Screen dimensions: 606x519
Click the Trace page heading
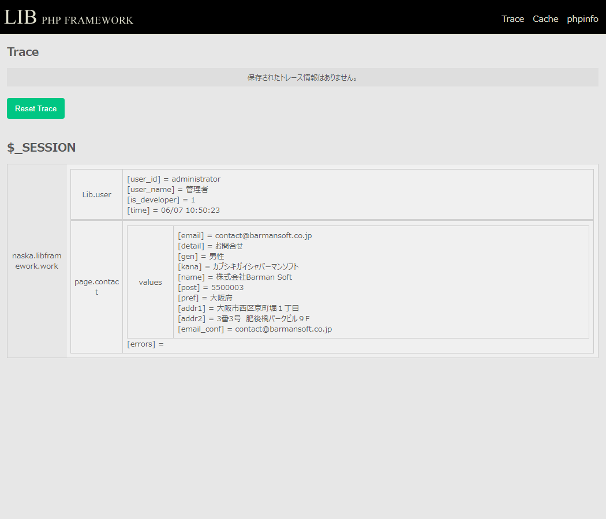click(23, 52)
